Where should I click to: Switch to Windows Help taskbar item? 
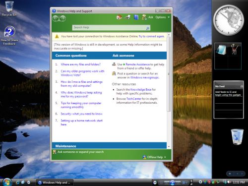click(x=55, y=183)
